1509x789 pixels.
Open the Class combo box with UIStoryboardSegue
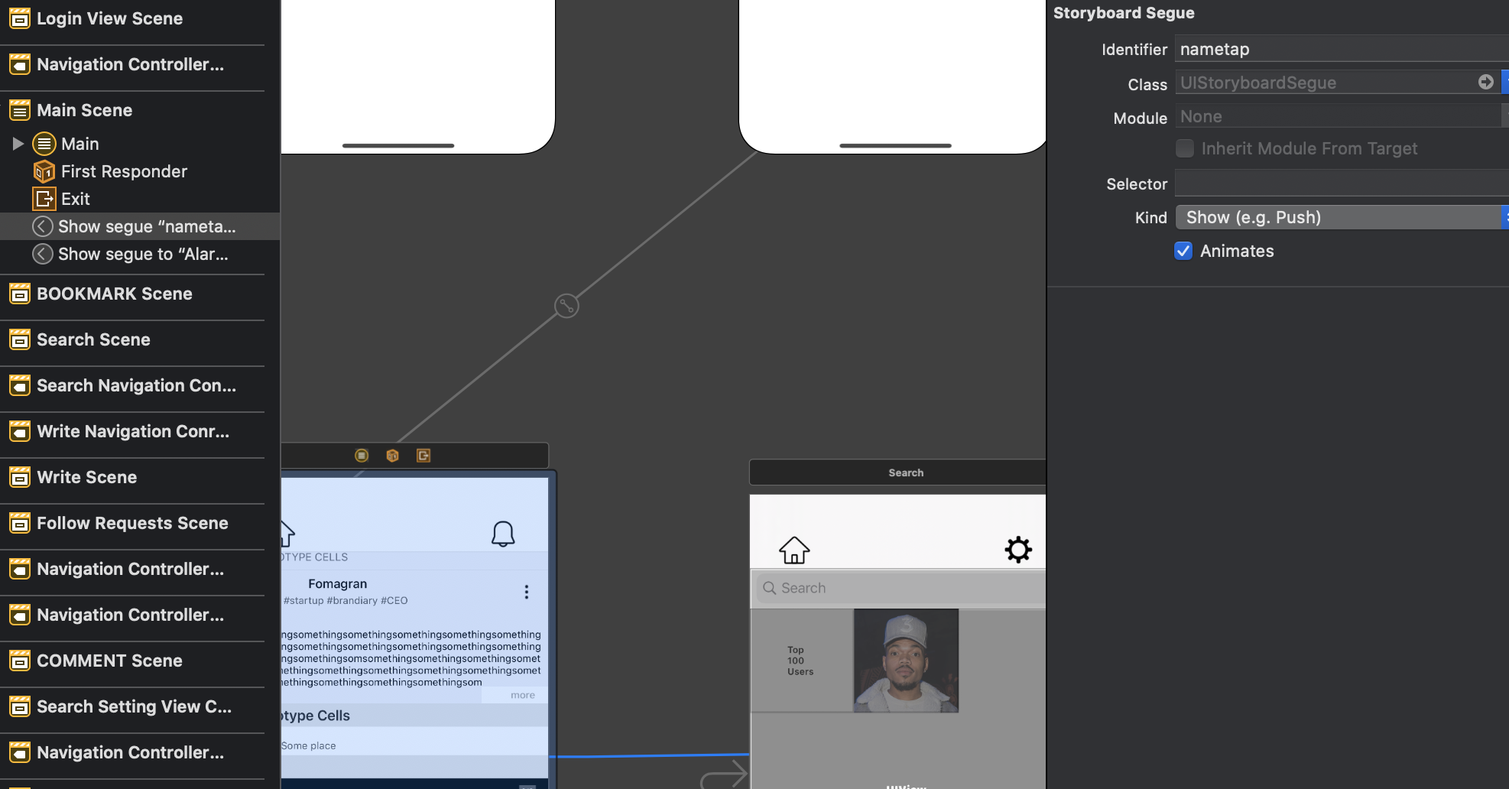(x=1342, y=83)
